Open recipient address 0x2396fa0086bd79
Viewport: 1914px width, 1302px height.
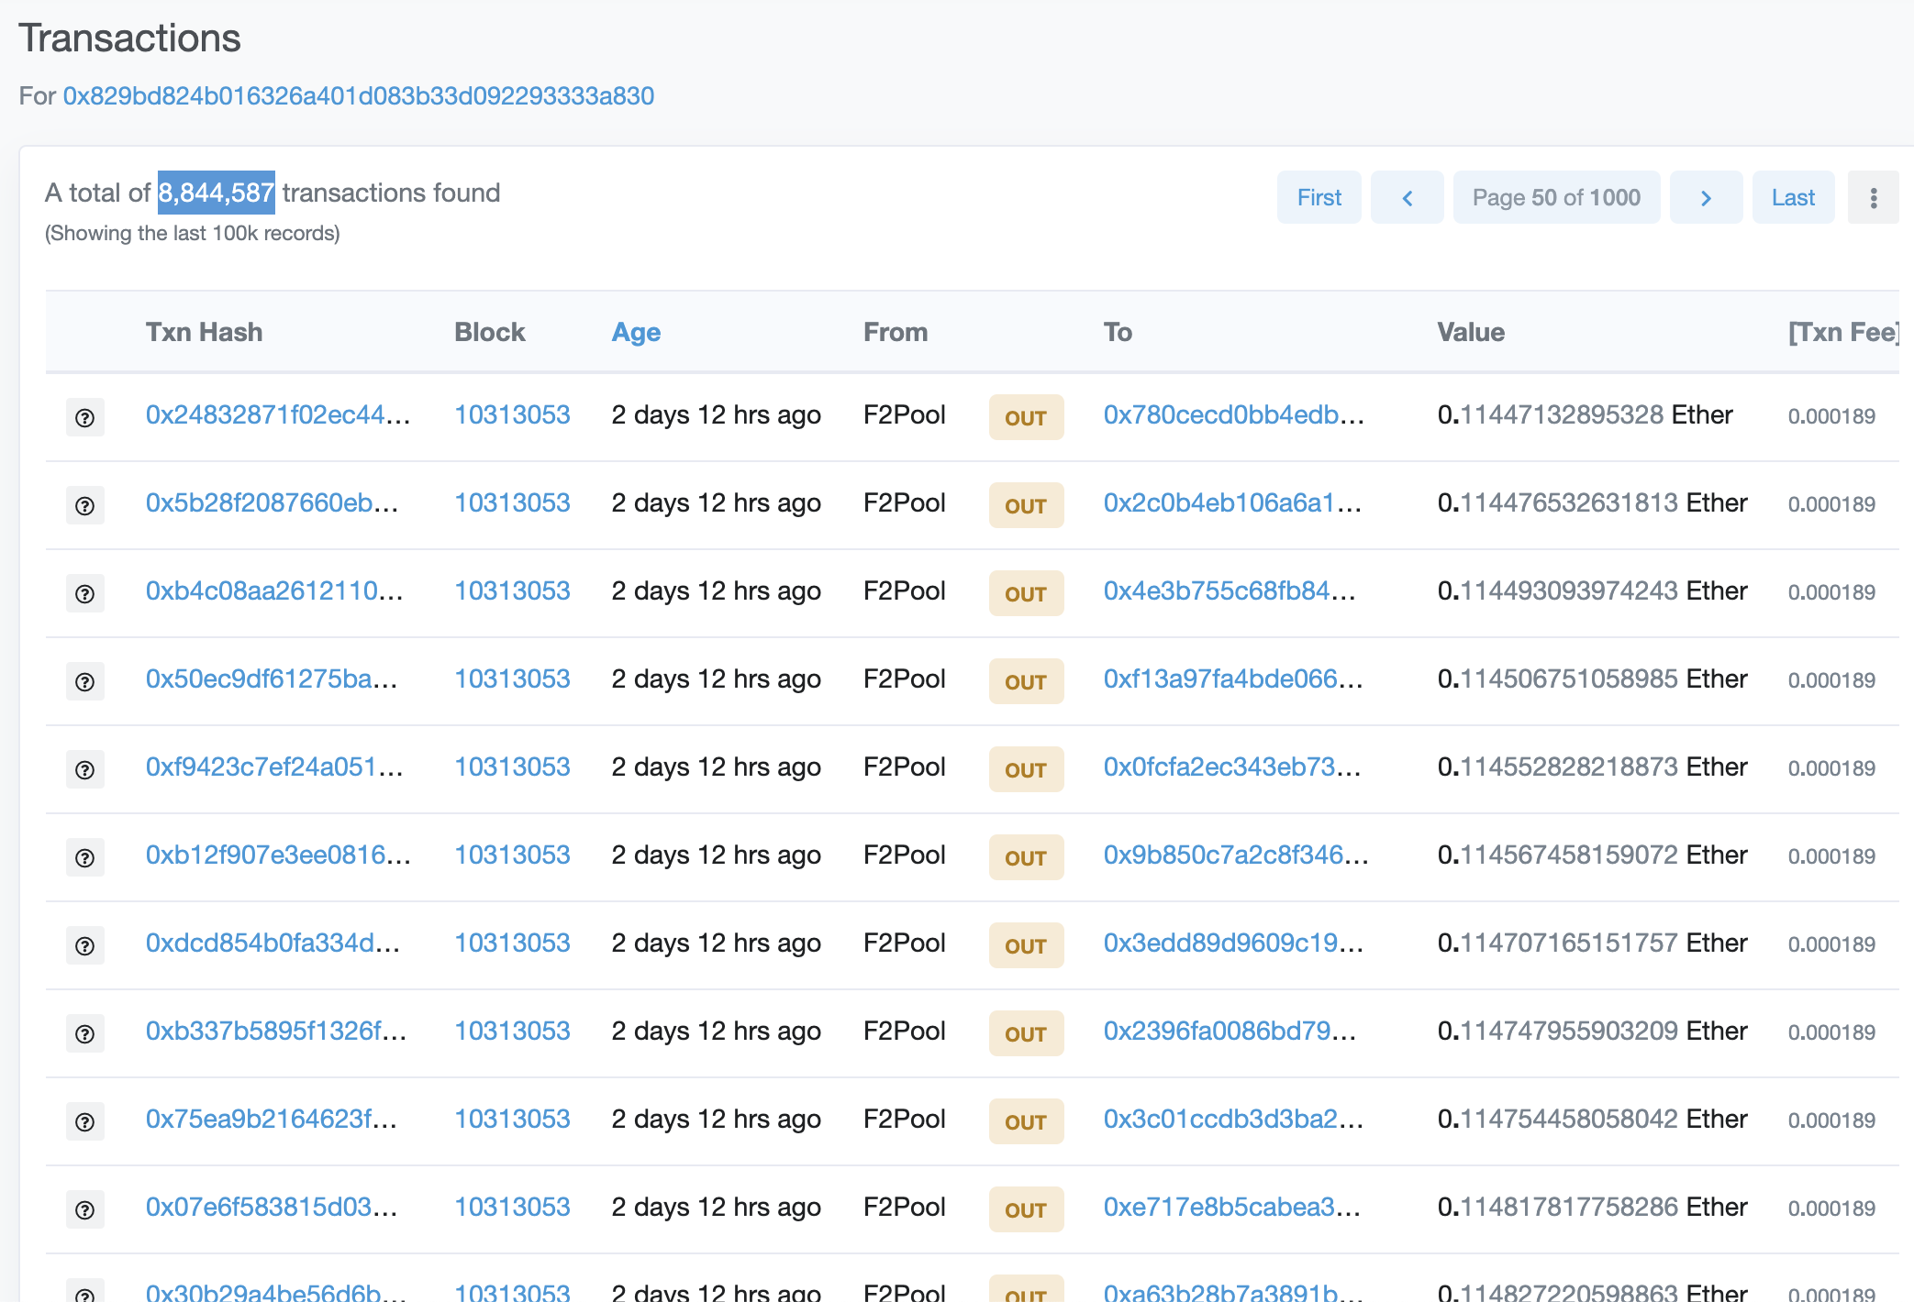pos(1230,1031)
